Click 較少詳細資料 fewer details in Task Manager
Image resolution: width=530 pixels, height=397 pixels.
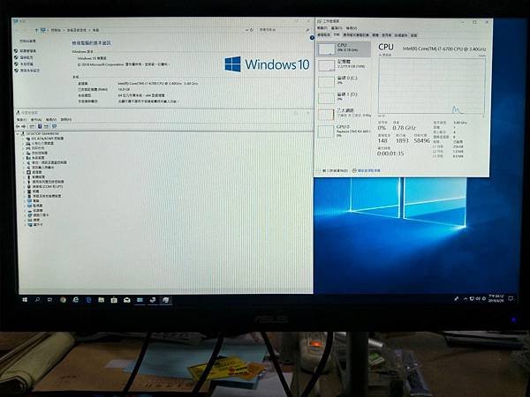coord(332,170)
